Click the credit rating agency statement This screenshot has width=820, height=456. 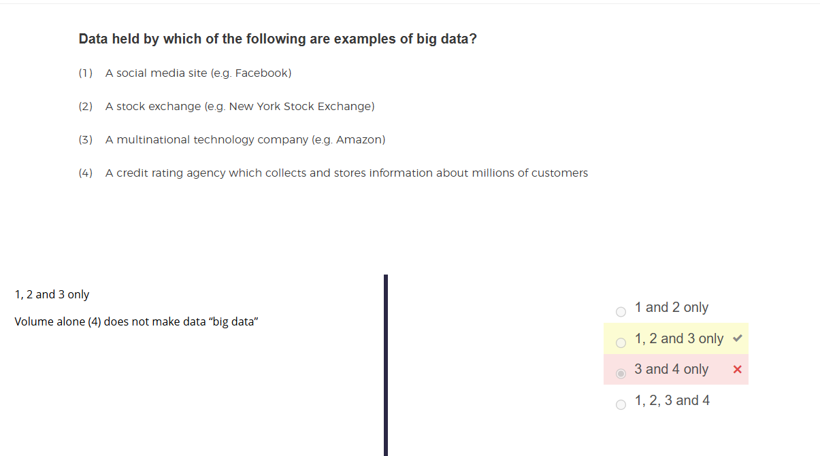point(346,173)
